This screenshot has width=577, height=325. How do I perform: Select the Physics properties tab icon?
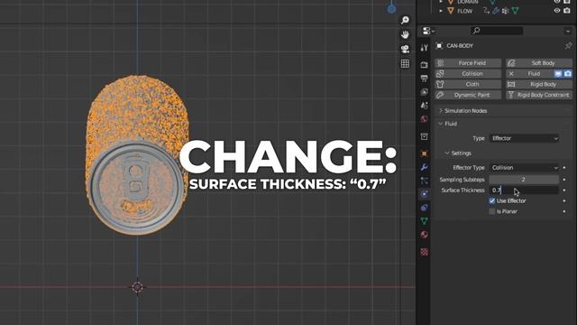tap(425, 194)
